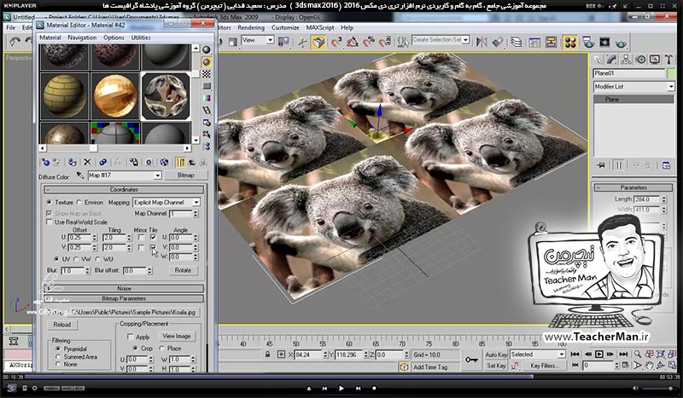Toggle the Percent Snap icon

pos(369,43)
